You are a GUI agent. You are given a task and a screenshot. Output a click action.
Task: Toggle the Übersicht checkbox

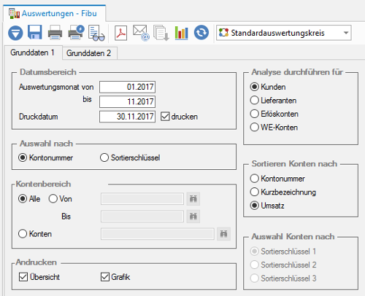click(23, 277)
